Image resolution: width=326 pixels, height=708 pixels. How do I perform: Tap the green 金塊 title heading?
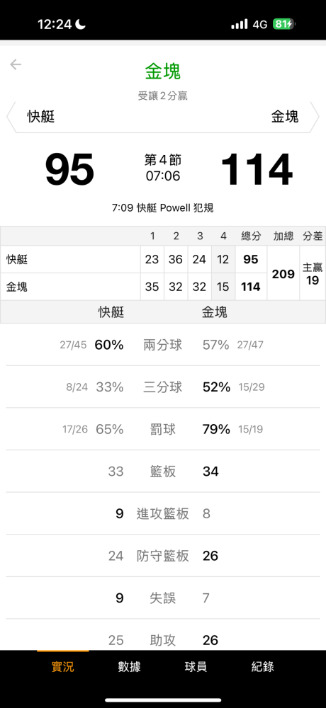click(x=163, y=72)
